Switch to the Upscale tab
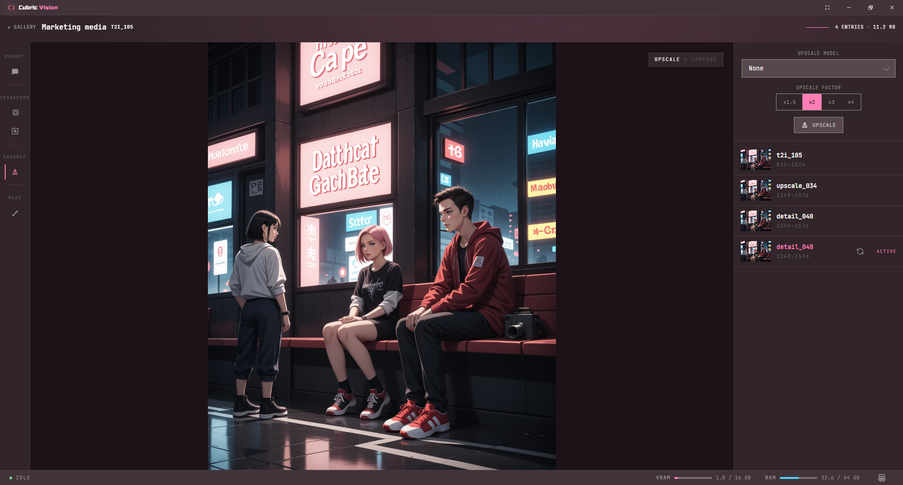The width and height of the screenshot is (903, 485). (667, 59)
